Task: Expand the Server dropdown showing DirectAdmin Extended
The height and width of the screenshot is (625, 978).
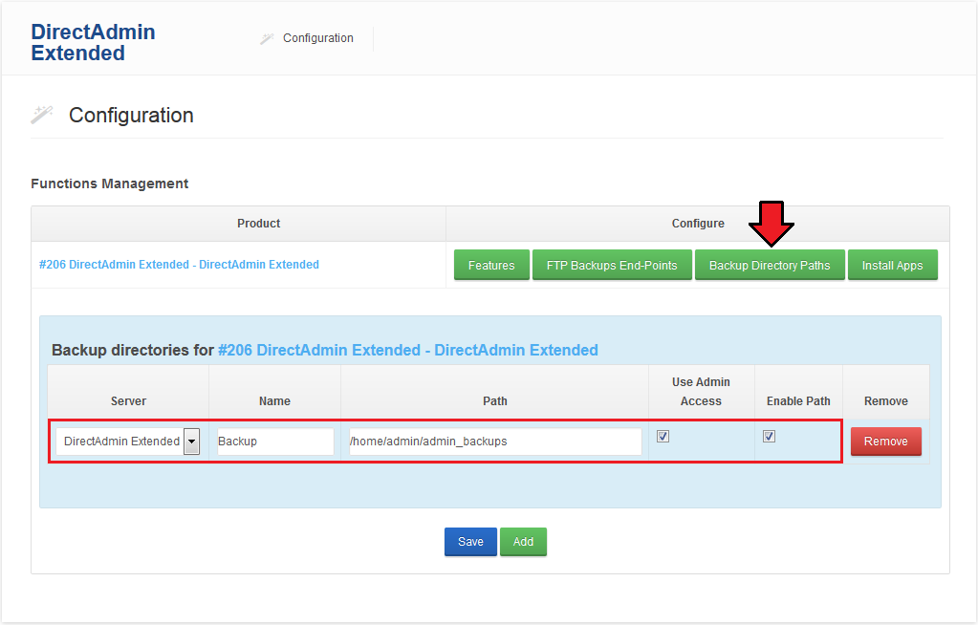Action: (128, 441)
